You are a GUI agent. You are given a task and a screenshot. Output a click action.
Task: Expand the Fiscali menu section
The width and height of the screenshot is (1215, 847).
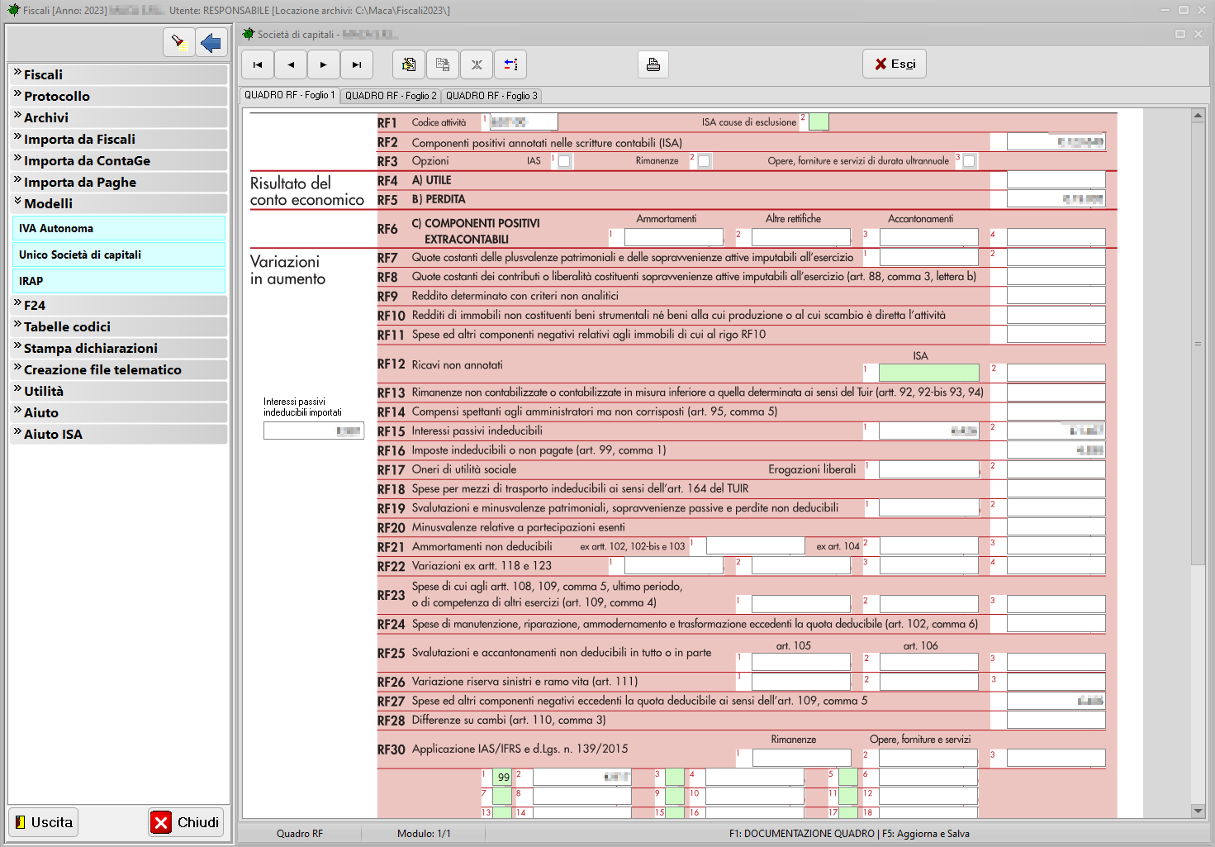[43, 74]
